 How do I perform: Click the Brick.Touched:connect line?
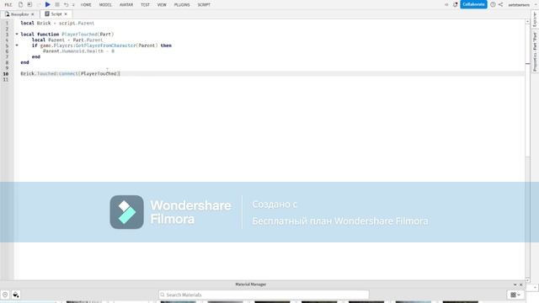click(70, 73)
